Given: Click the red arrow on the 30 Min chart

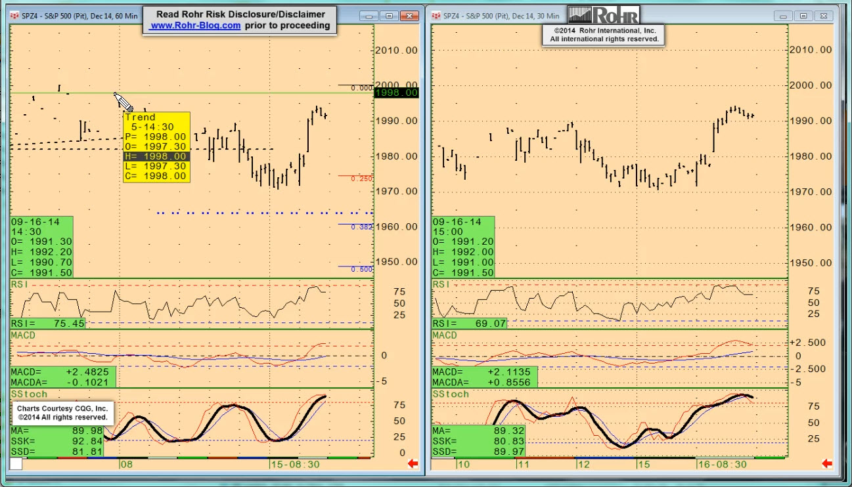Looking at the screenshot, I should pos(827,464).
